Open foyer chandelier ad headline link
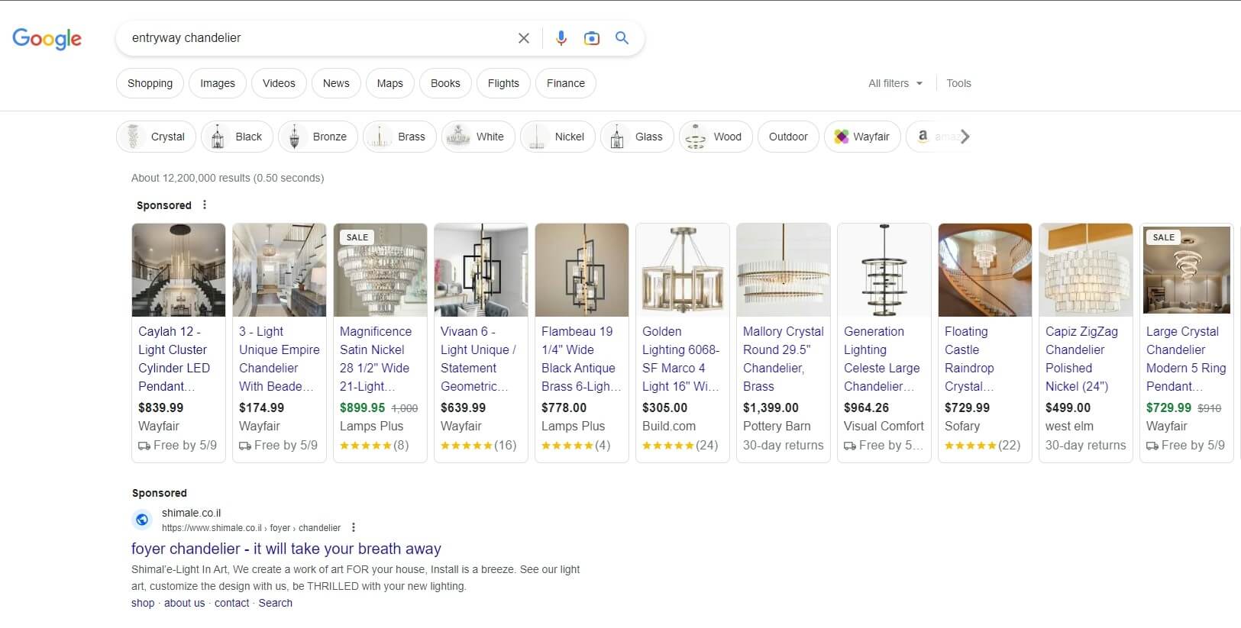 [286, 549]
